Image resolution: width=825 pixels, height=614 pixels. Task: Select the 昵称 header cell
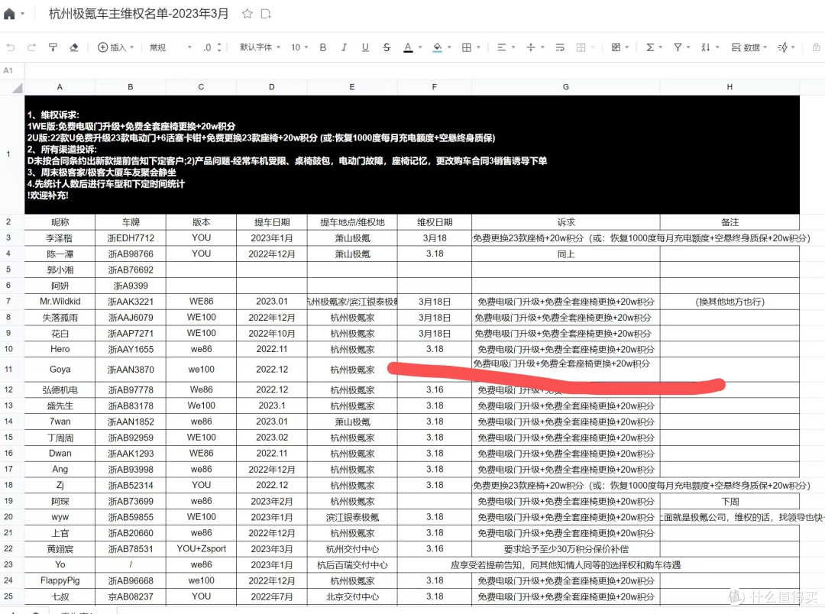(x=60, y=222)
